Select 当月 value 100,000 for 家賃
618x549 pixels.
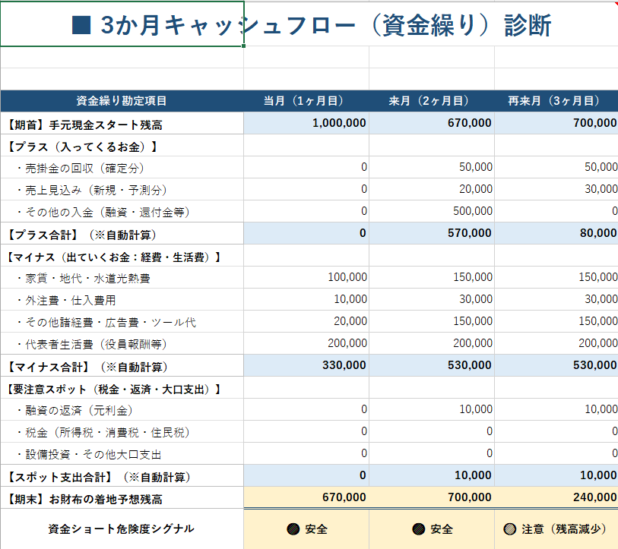click(x=306, y=277)
